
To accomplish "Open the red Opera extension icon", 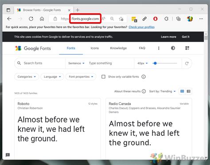I will 155,19.
